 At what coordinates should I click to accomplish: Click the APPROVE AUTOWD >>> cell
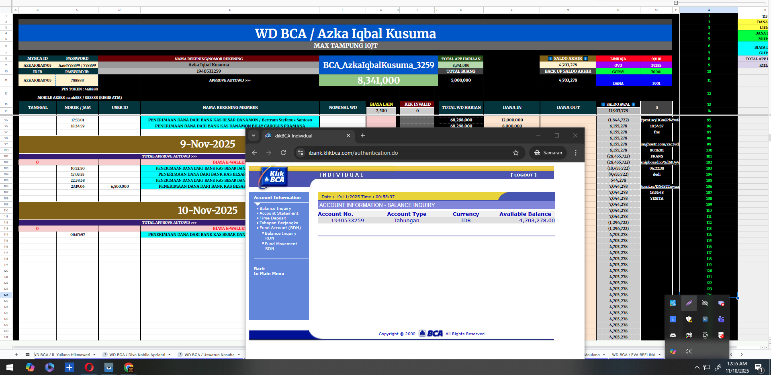[x=230, y=80]
